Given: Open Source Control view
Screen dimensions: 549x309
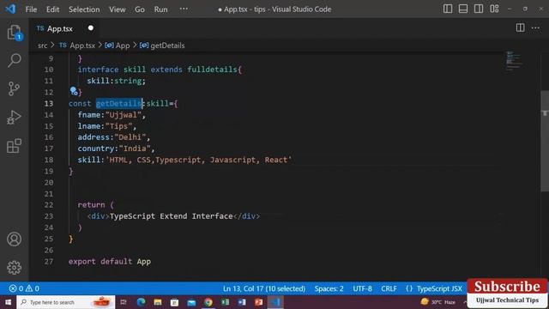Looking at the screenshot, I should point(14,88).
